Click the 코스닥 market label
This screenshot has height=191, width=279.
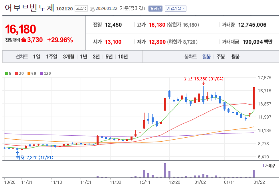pos(81,8)
